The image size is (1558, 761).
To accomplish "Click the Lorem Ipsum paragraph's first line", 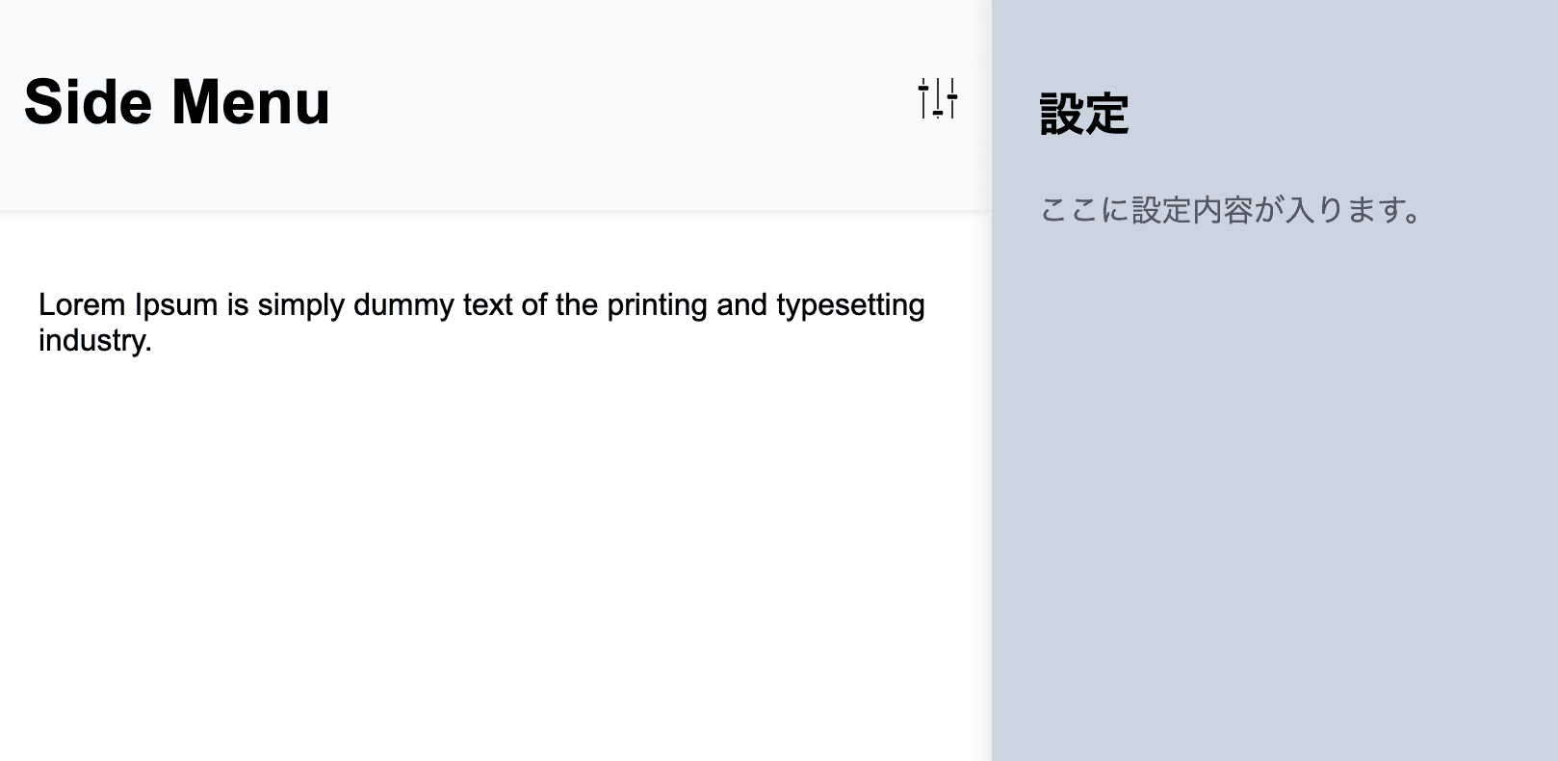I will [481, 305].
